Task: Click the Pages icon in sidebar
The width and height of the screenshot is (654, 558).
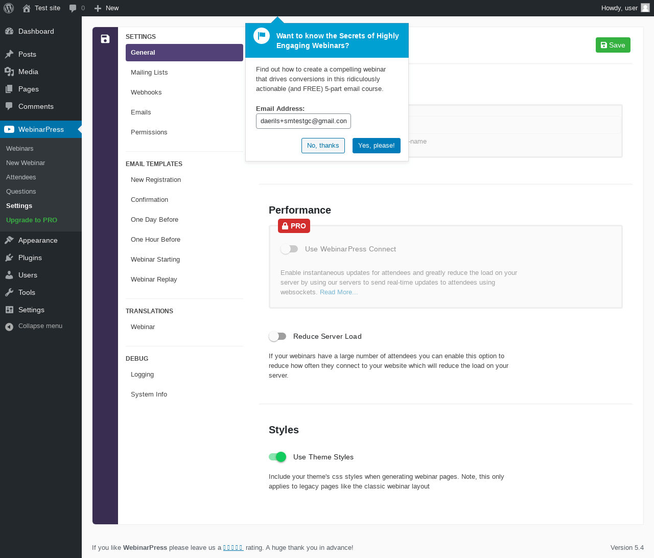Action: [x=9, y=89]
